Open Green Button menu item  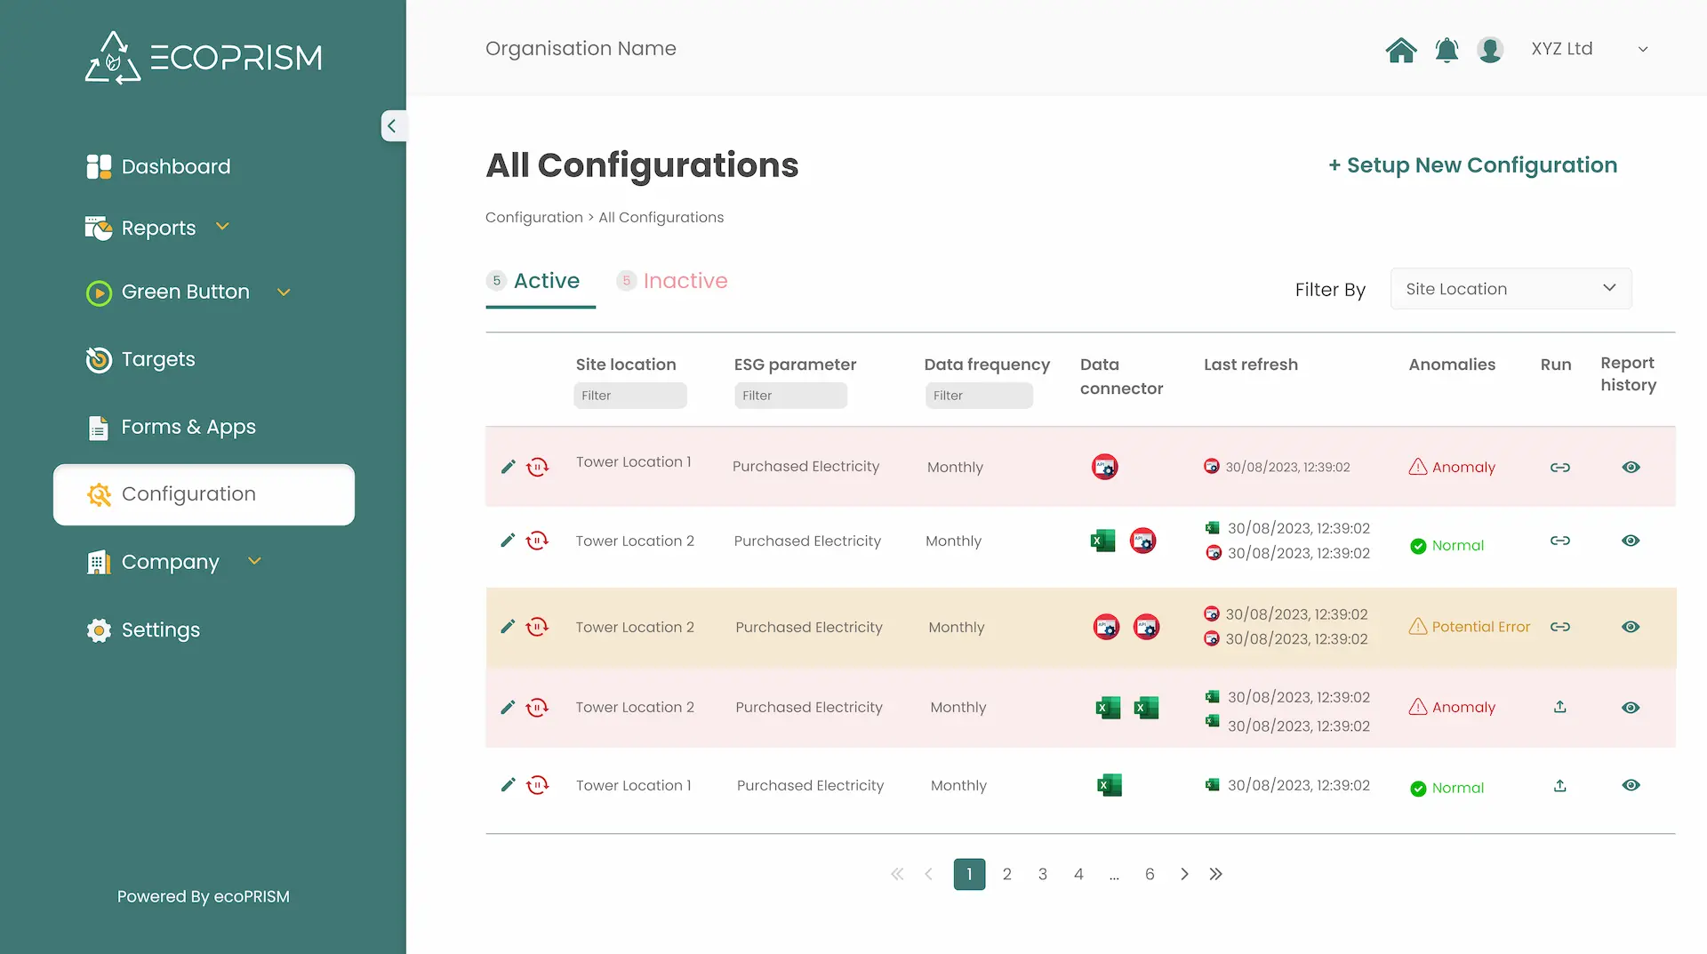click(x=185, y=292)
